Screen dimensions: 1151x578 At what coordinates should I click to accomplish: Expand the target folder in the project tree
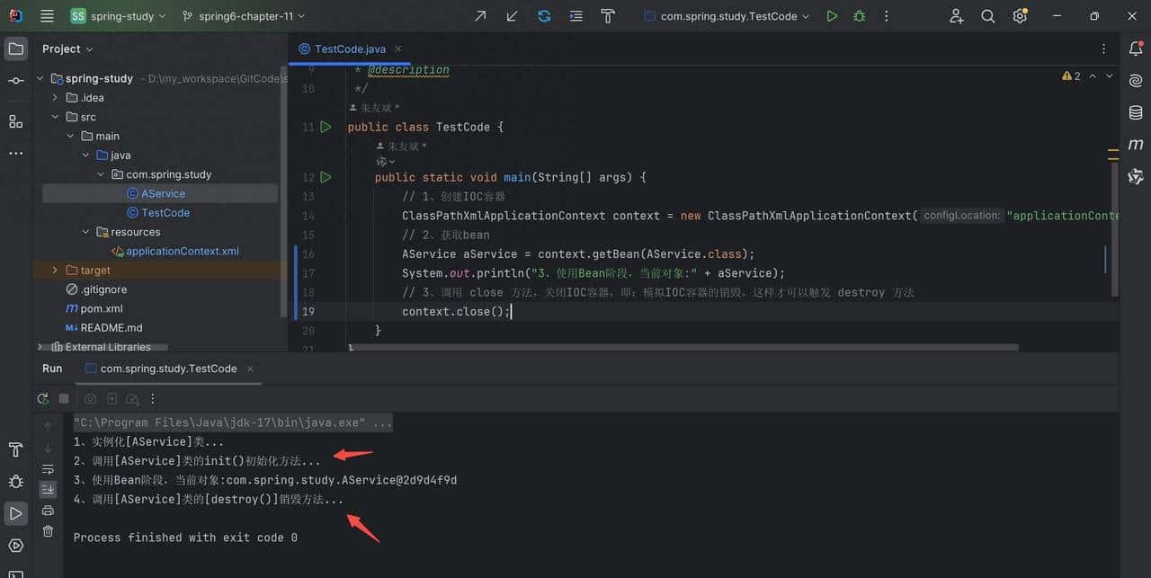[55, 271]
